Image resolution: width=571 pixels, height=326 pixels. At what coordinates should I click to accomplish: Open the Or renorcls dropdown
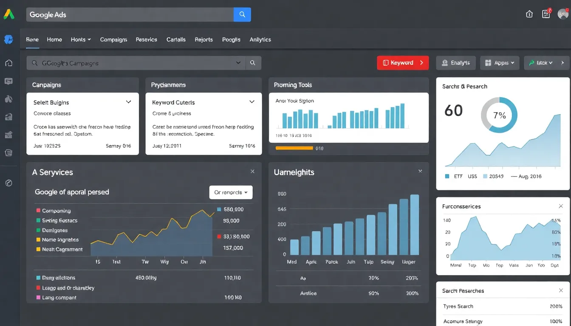coord(231,192)
